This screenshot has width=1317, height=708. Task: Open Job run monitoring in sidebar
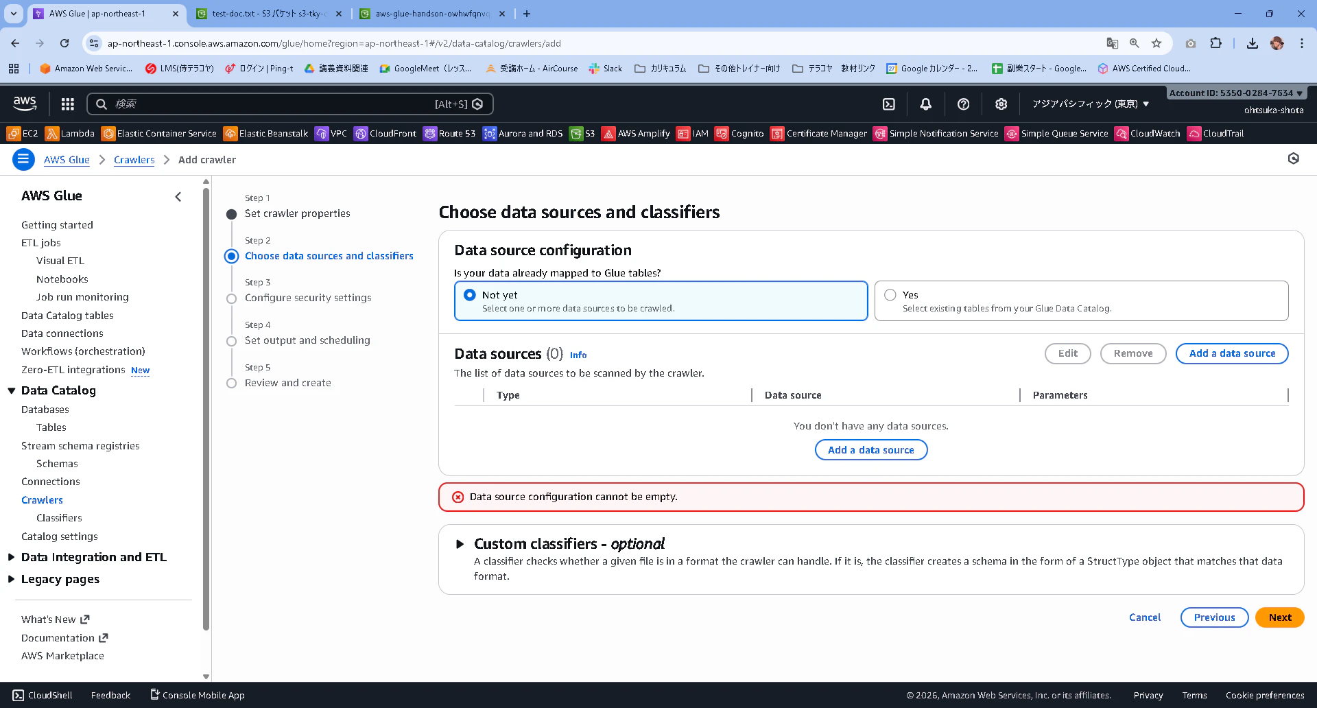[82, 297]
